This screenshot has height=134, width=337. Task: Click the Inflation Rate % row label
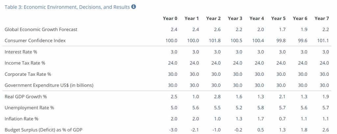click(x=21, y=119)
